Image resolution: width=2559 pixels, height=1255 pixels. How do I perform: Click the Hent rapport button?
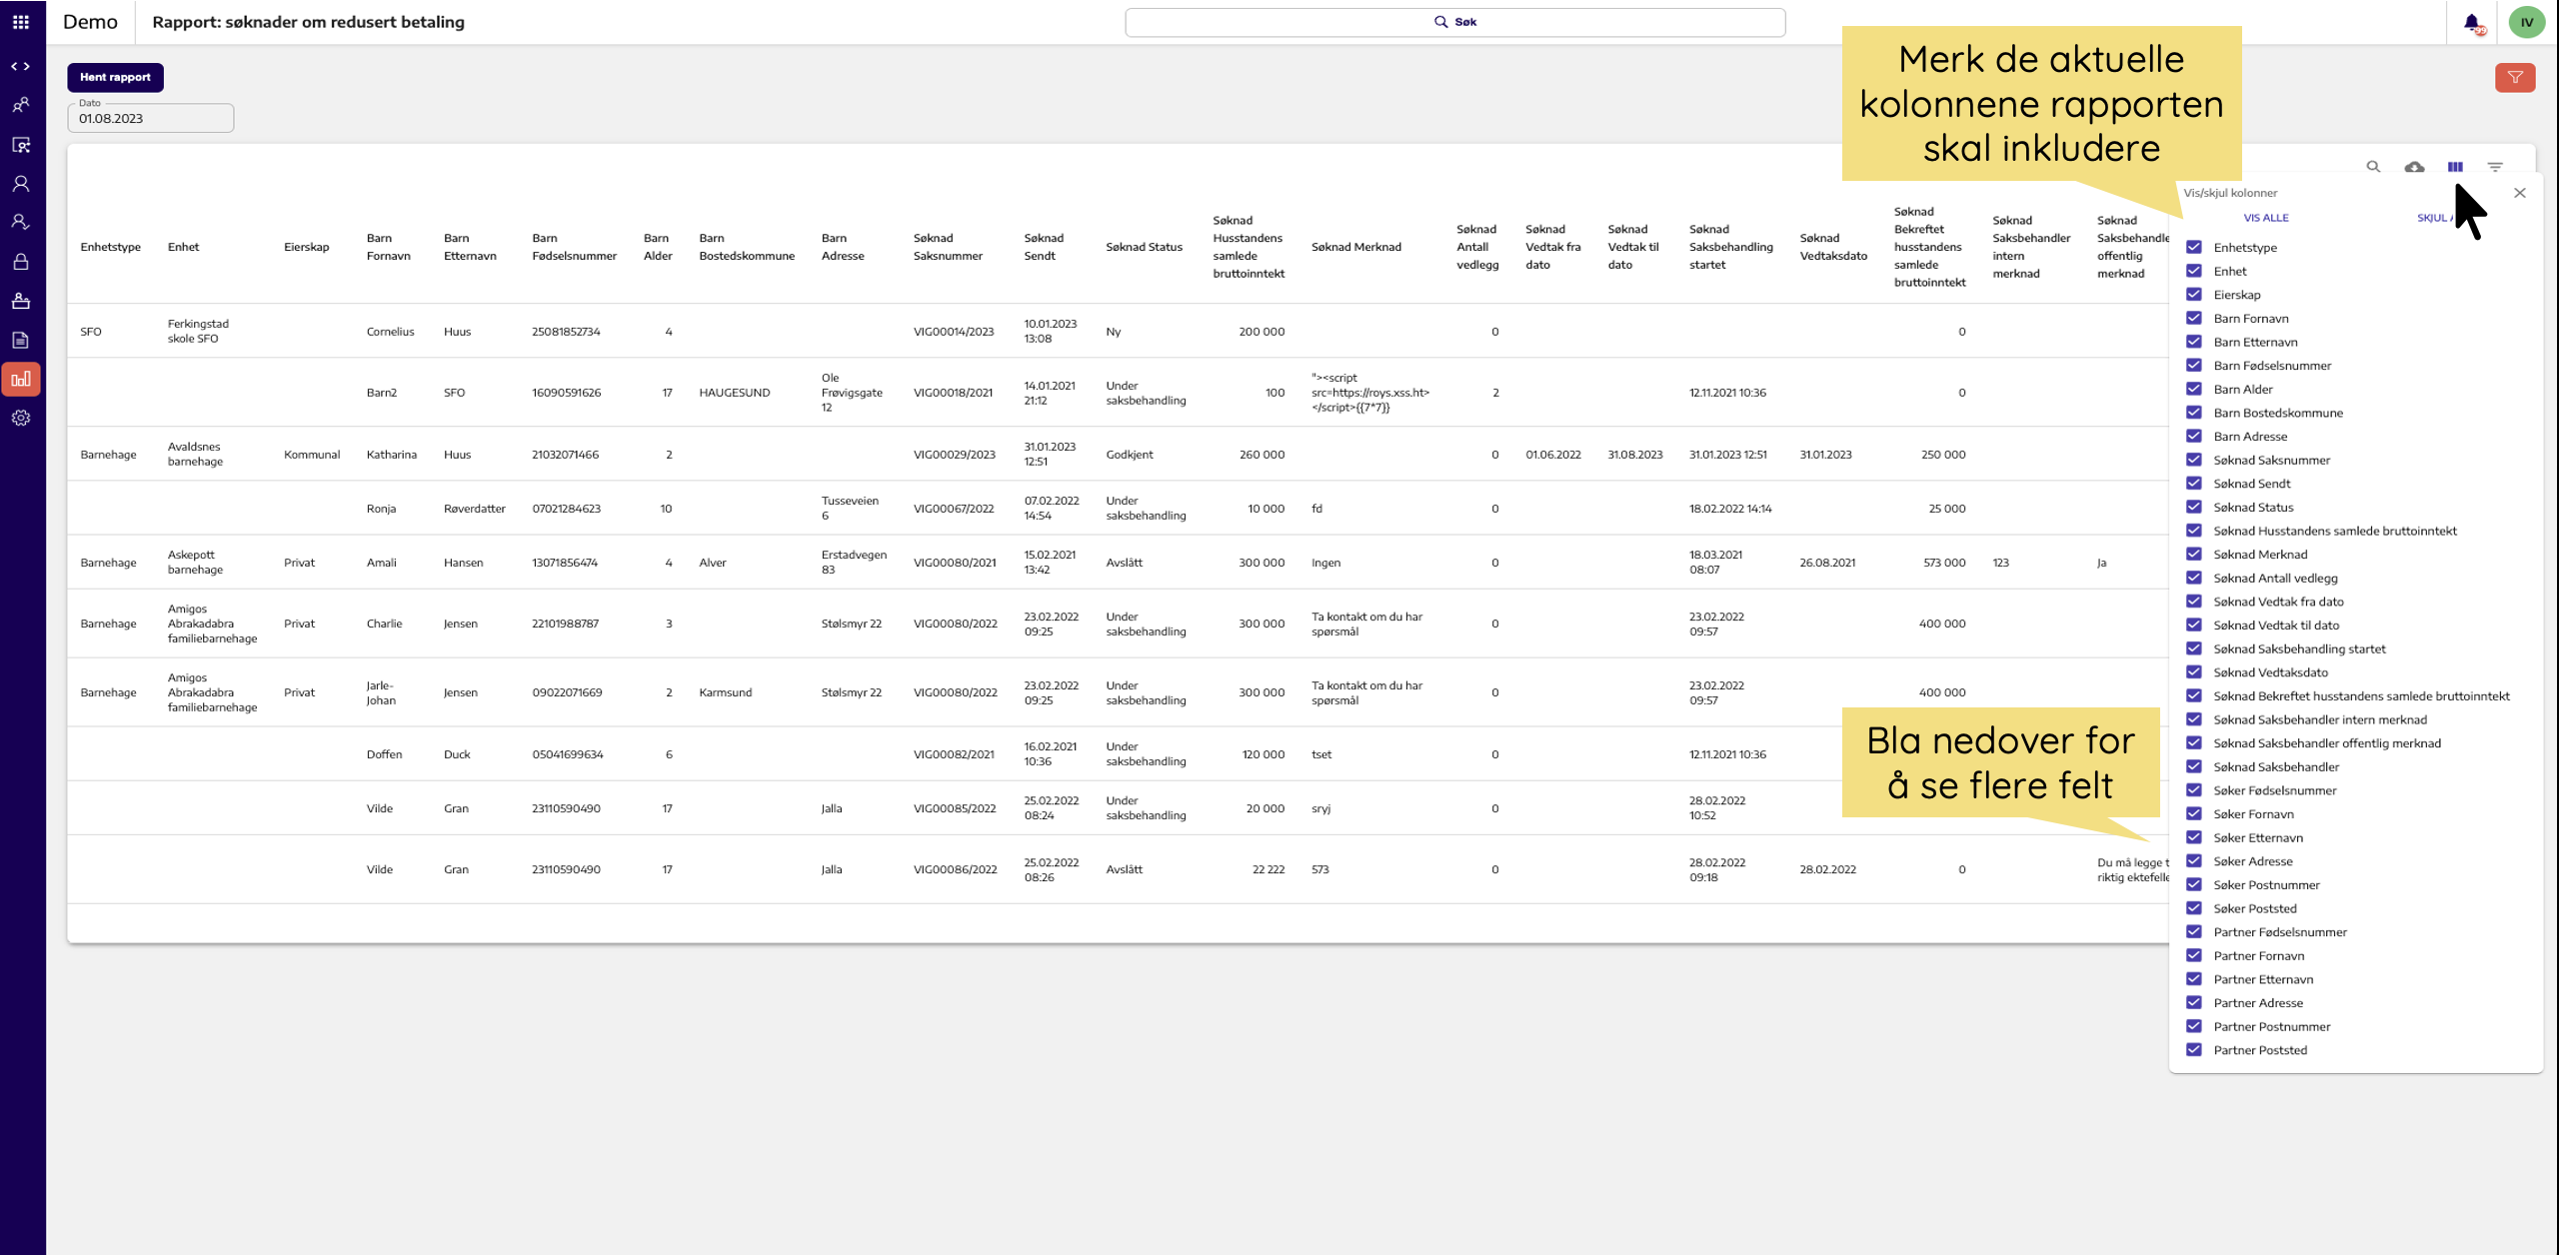[x=115, y=77]
